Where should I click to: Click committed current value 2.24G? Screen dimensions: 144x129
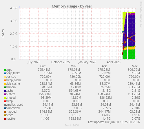48,108
